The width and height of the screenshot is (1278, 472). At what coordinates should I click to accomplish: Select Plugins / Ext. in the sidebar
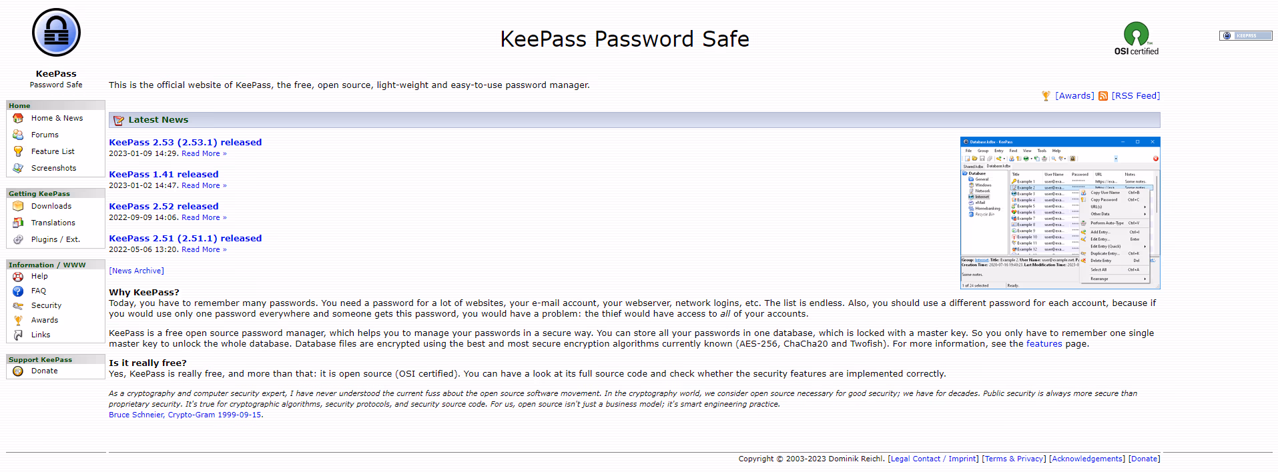pyautogui.click(x=55, y=239)
